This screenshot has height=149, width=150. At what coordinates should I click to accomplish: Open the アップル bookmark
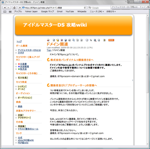pos(18,12)
